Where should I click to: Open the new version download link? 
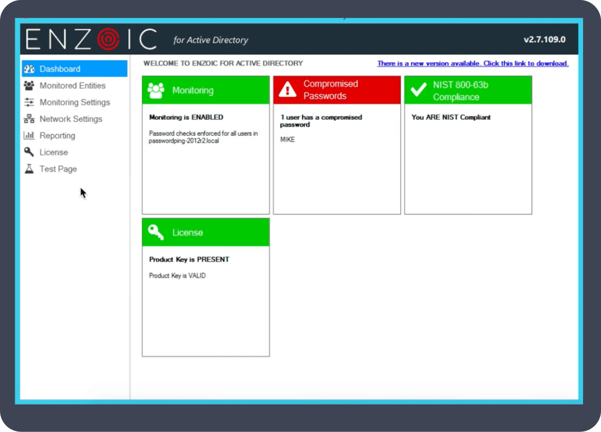click(473, 64)
